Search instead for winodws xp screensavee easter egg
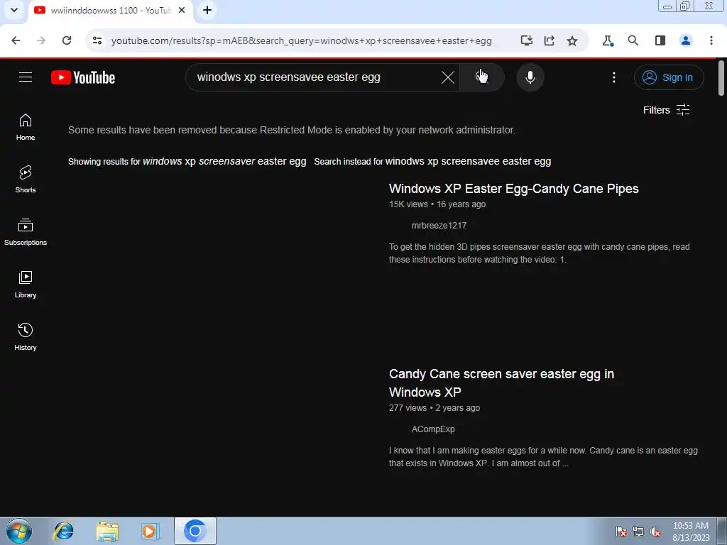 (x=469, y=161)
